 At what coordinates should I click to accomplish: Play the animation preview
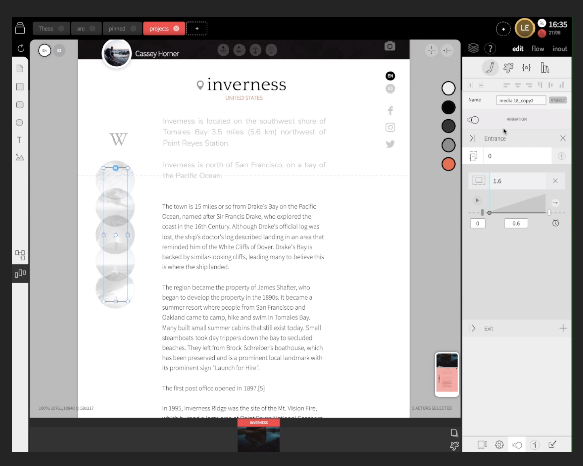tap(477, 200)
